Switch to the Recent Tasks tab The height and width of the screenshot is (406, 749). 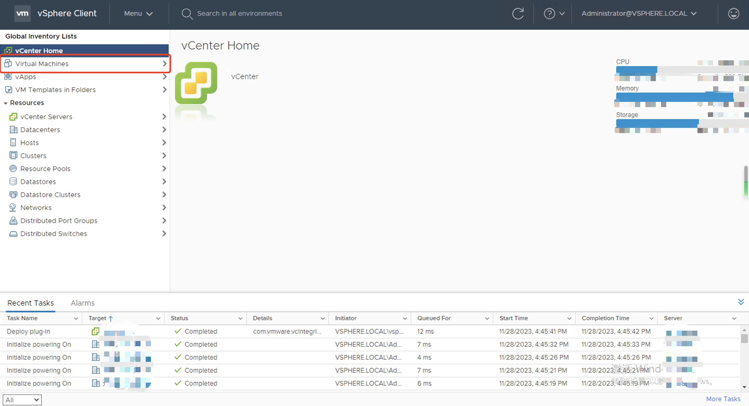(30, 303)
